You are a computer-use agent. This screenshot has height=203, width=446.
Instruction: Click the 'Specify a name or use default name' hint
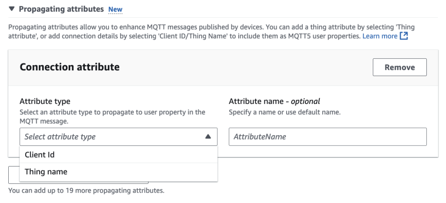click(x=284, y=112)
